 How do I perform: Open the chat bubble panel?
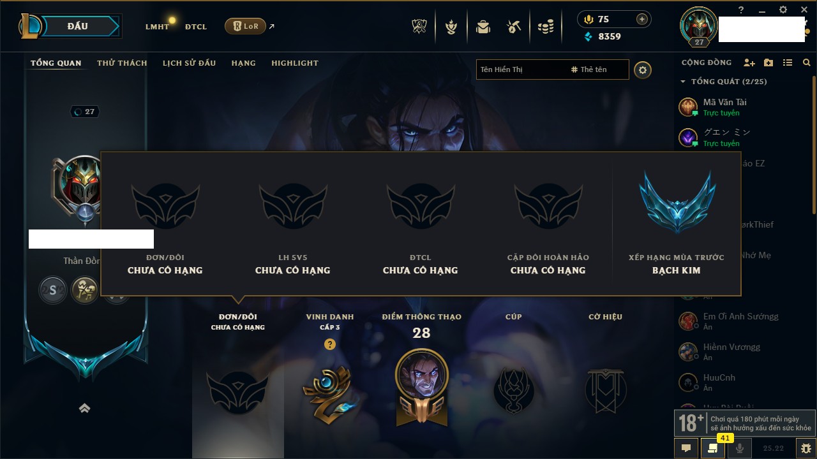[x=686, y=448]
